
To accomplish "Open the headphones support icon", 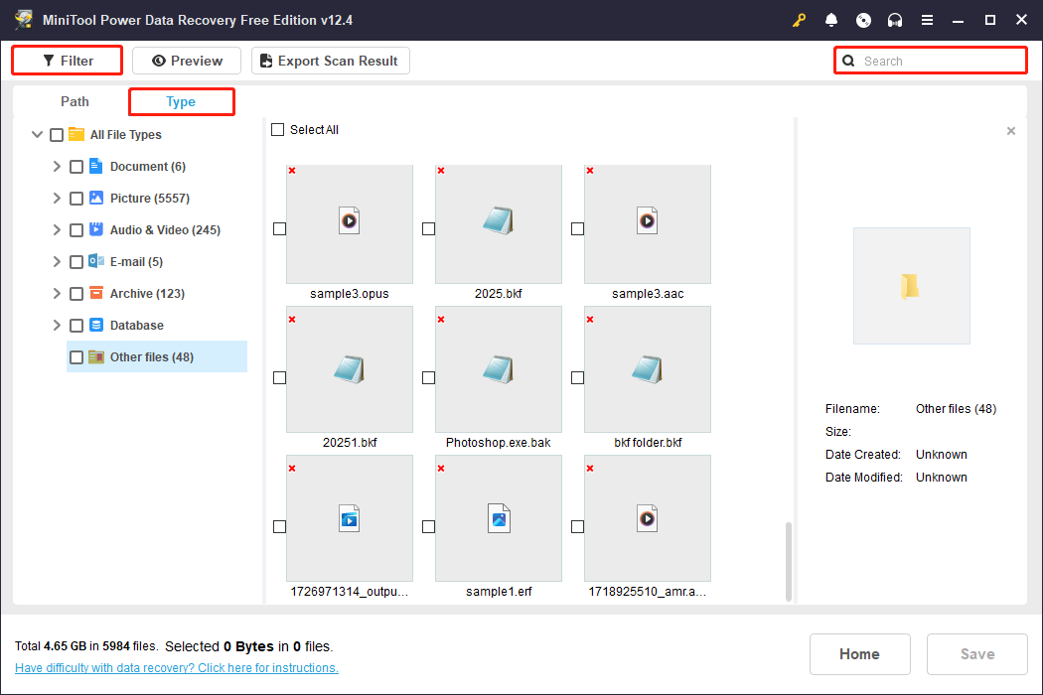I will pos(895,20).
